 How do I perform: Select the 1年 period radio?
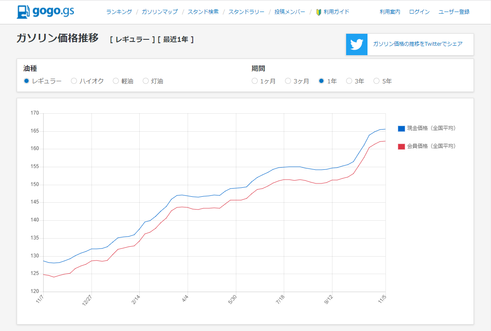pyautogui.click(x=321, y=81)
